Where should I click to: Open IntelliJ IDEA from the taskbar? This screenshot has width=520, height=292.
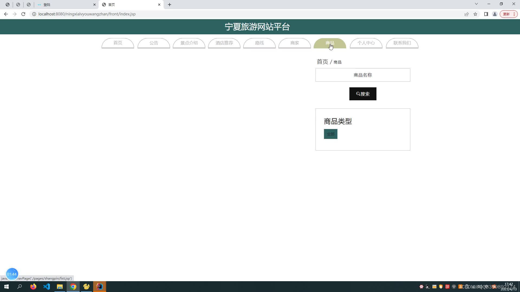(99, 287)
